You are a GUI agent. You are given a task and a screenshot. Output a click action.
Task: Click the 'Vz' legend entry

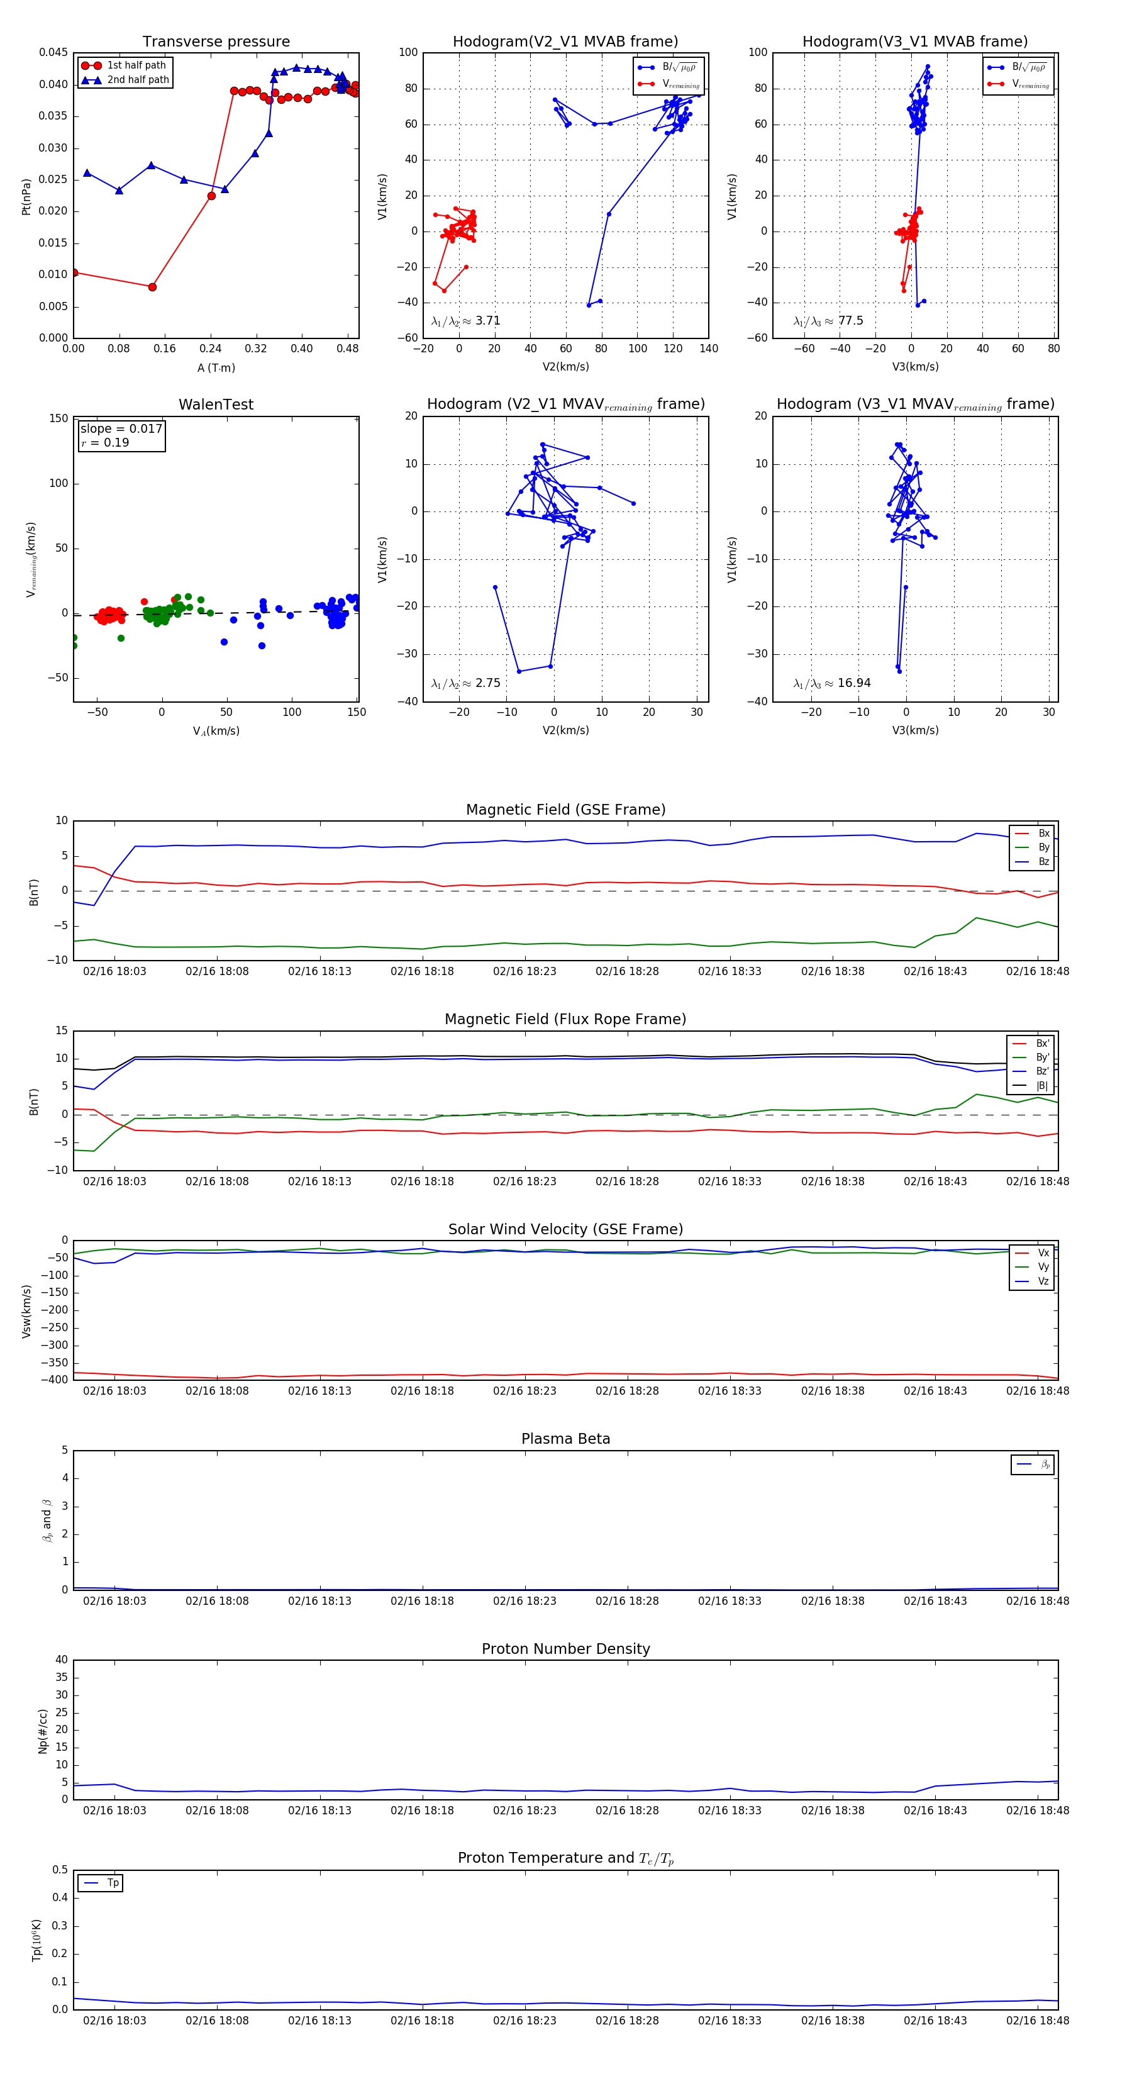pos(1033,1281)
